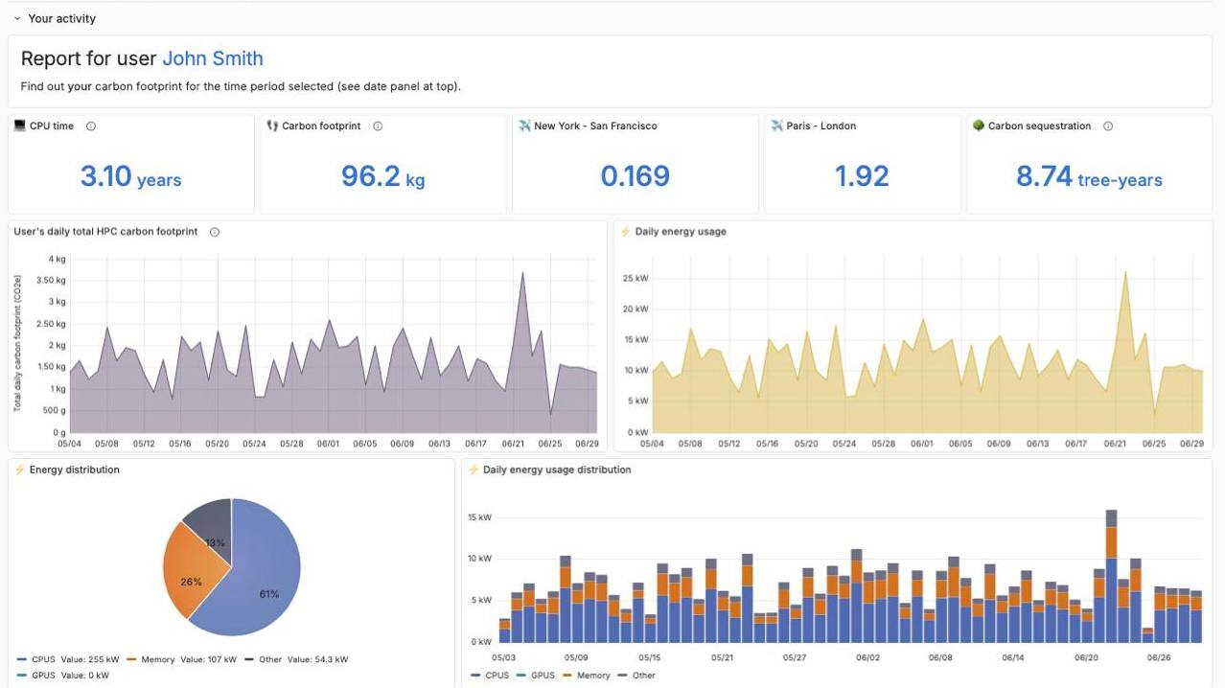
Task: Click the computer icon beside CPU time
Action: pyautogui.click(x=20, y=126)
